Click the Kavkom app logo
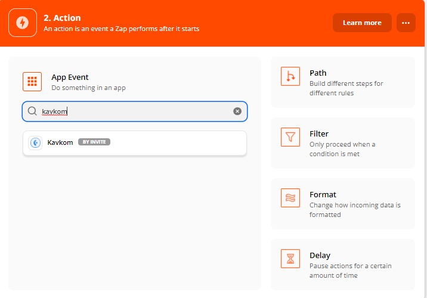This screenshot has height=298, width=427. click(36, 143)
